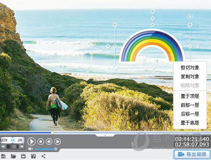Stop the video playback
The width and height of the screenshot is (211, 160).
point(40,142)
